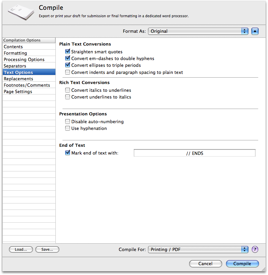Enable Convert italics to underlines
The height and width of the screenshot is (275, 268).
pyautogui.click(x=68, y=90)
